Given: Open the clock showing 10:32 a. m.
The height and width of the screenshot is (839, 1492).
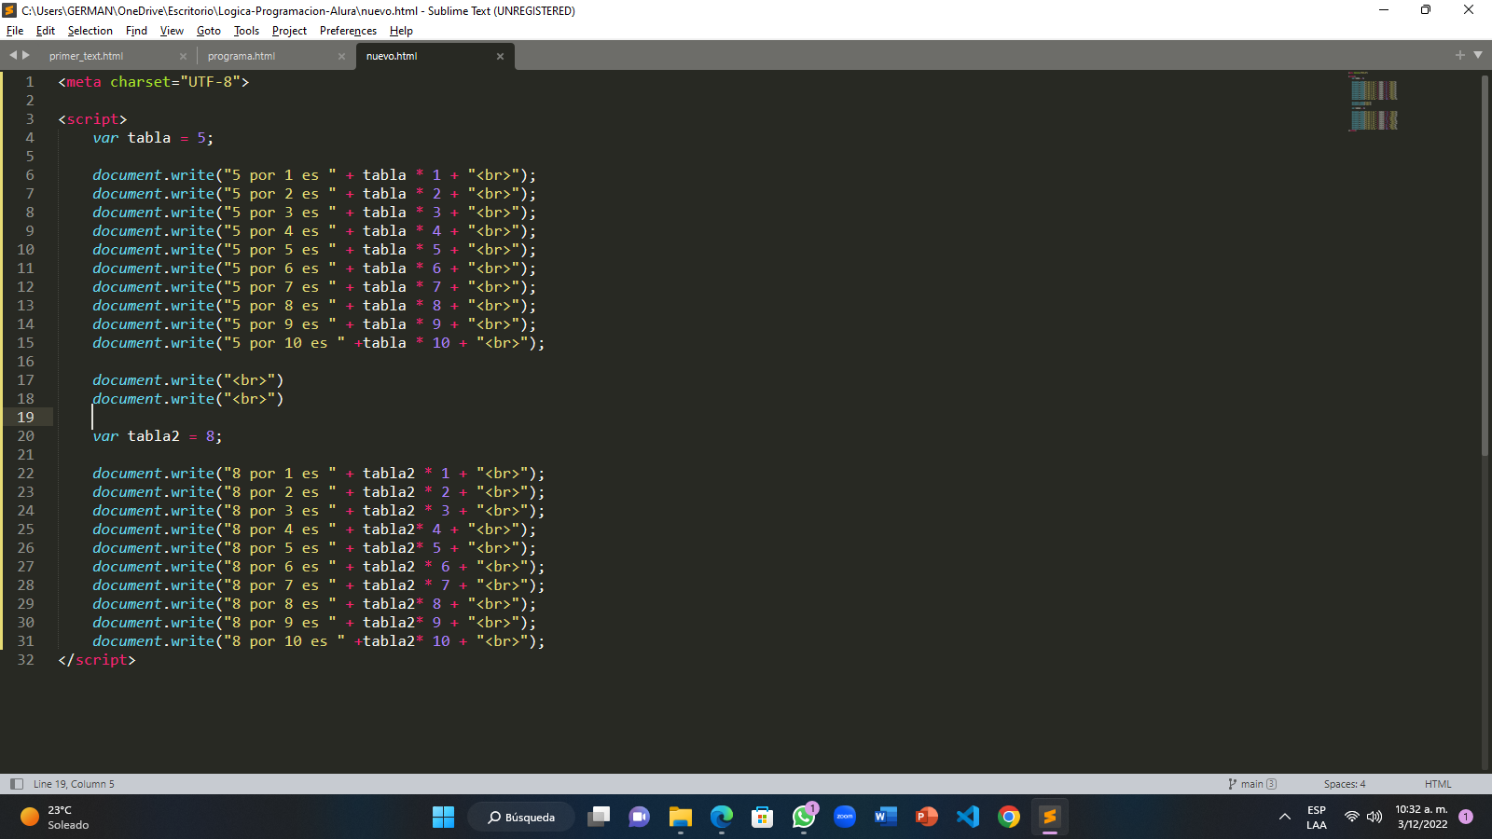Looking at the screenshot, I should 1421,818.
